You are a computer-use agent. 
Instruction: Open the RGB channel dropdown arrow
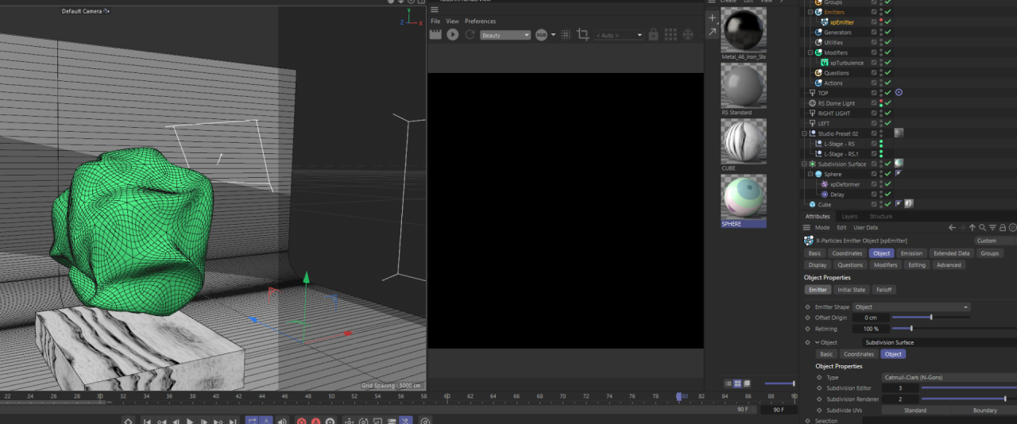[x=552, y=35]
